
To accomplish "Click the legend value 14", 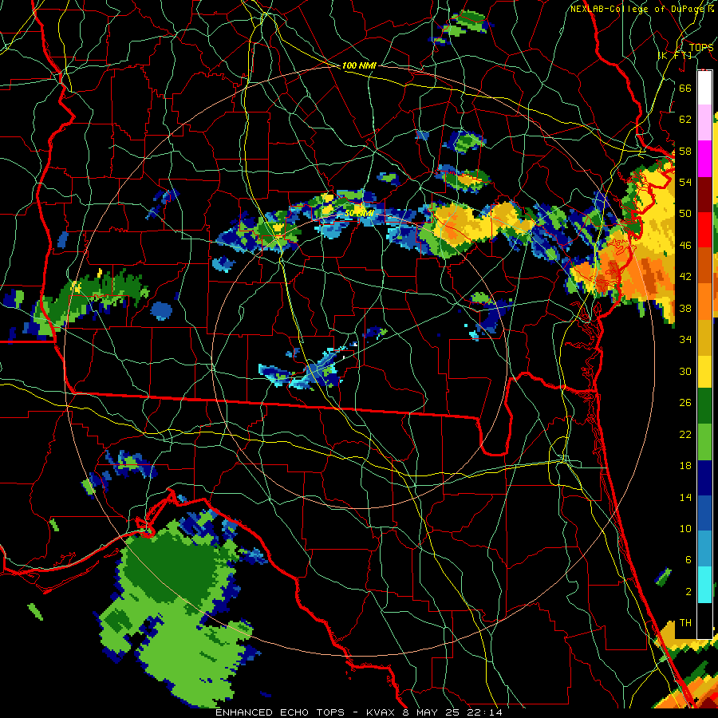I will click(685, 497).
